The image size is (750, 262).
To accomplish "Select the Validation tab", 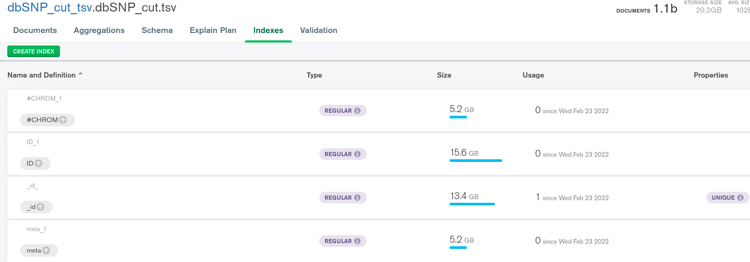I will click(318, 30).
